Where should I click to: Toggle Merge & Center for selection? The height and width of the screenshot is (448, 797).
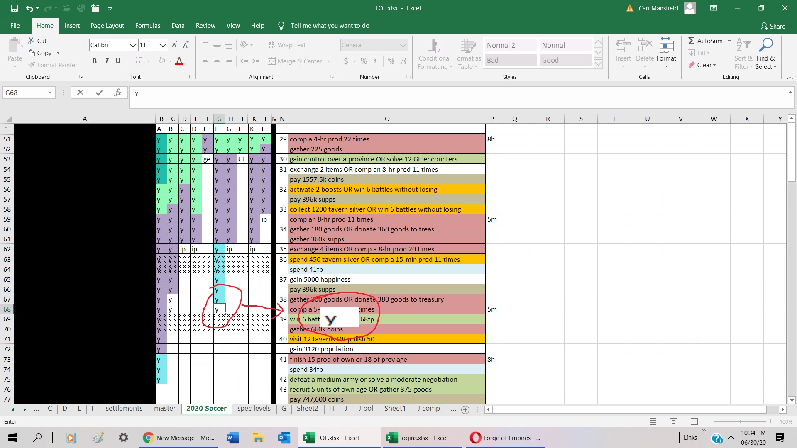(x=295, y=61)
